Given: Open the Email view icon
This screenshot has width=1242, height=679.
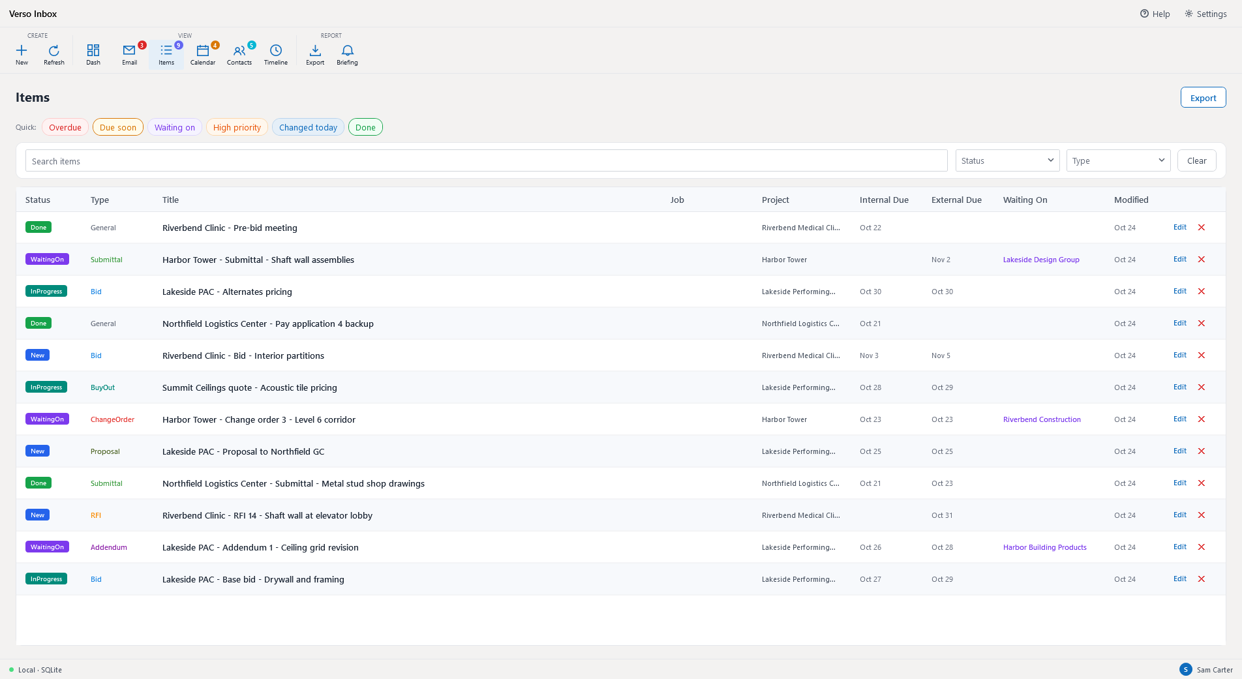Looking at the screenshot, I should 129,50.
